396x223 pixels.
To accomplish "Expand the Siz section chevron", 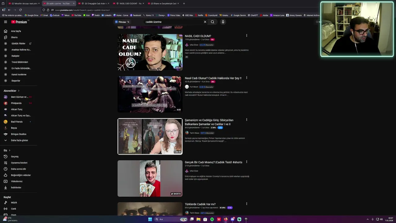I will pyautogui.click(x=9, y=151).
